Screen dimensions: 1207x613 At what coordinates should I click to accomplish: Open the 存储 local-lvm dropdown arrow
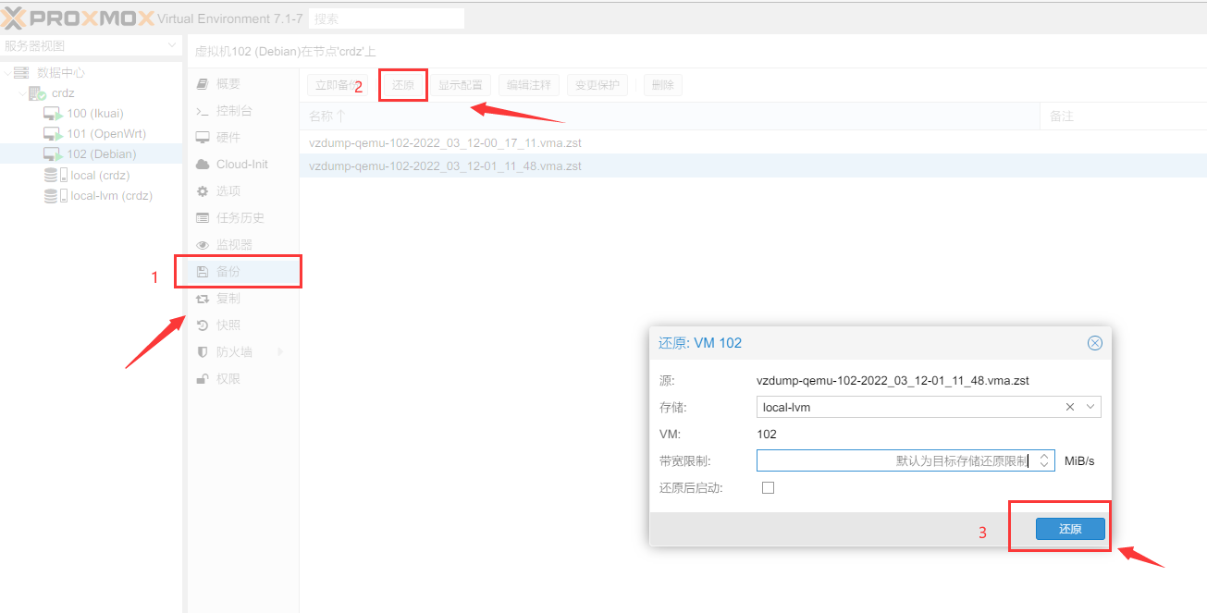(x=1090, y=407)
